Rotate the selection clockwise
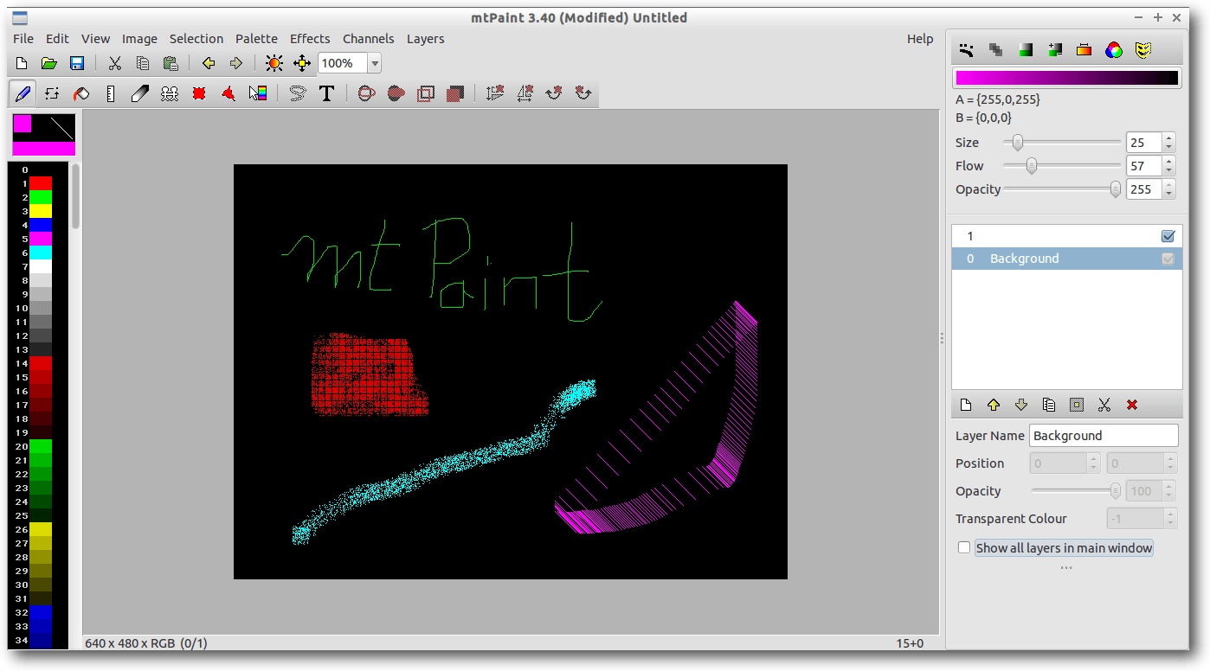The height and width of the screenshot is (671, 1210). [x=553, y=93]
